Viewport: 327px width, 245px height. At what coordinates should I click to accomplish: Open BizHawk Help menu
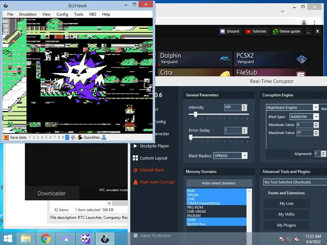[106, 14]
